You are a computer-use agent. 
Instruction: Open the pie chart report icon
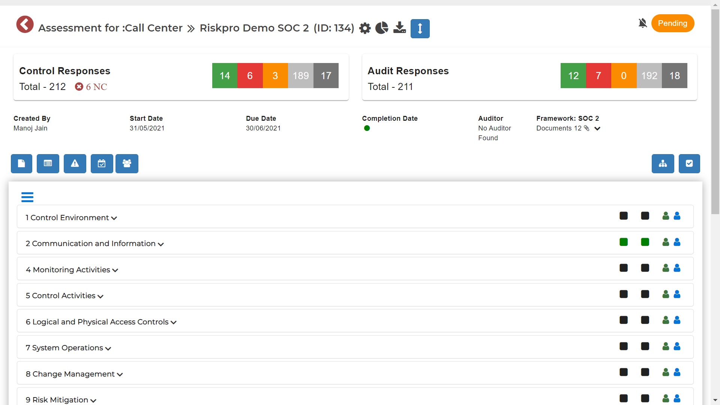[x=382, y=28]
